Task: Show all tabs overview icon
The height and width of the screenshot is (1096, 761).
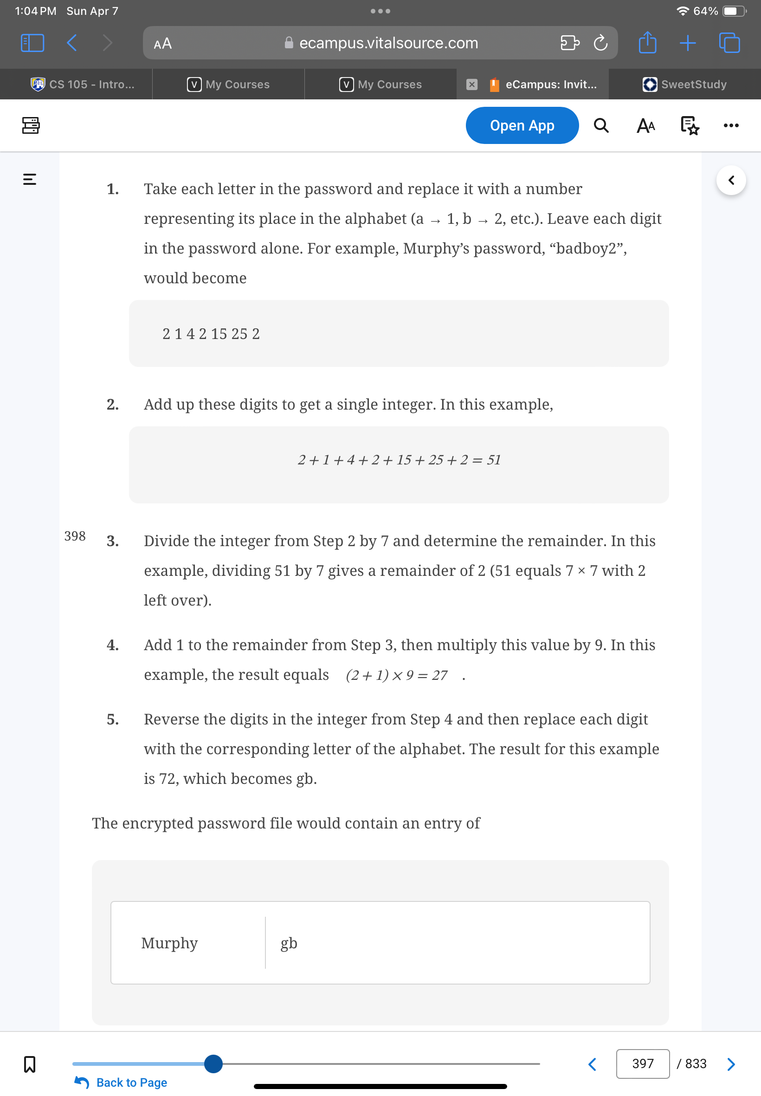Action: 729,43
